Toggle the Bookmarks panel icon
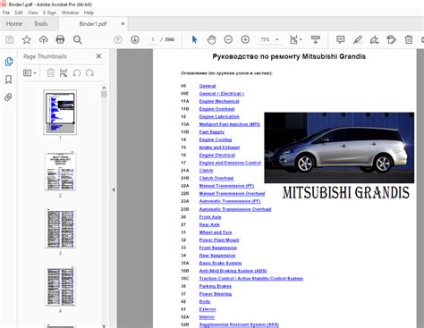This screenshot has height=328, width=424. pos(8,80)
